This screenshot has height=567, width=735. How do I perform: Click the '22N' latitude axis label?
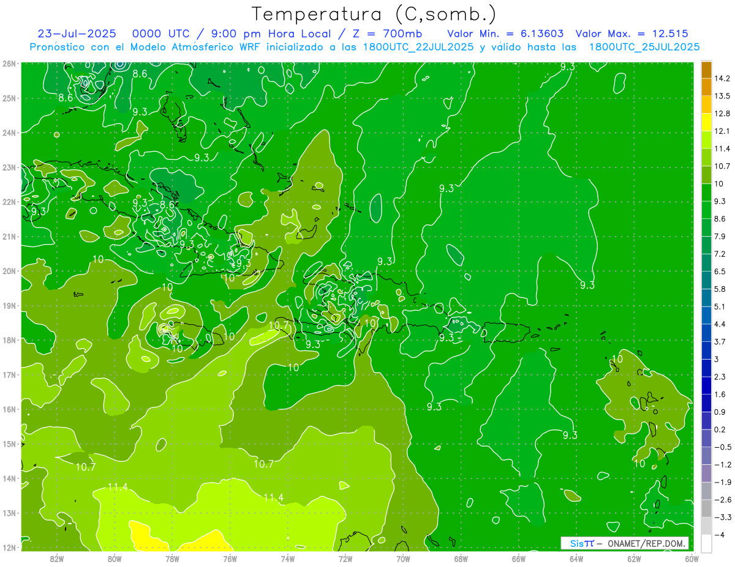pos(9,201)
